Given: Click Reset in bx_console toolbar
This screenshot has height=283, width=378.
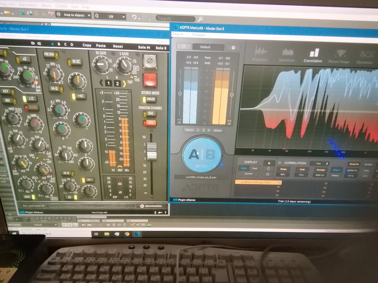Looking at the screenshot, I should (x=118, y=47).
